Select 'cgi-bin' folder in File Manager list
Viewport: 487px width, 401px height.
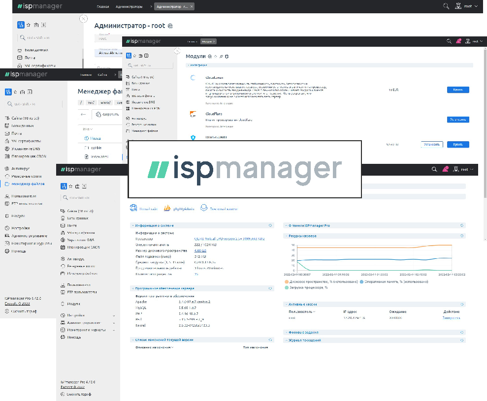point(93,148)
